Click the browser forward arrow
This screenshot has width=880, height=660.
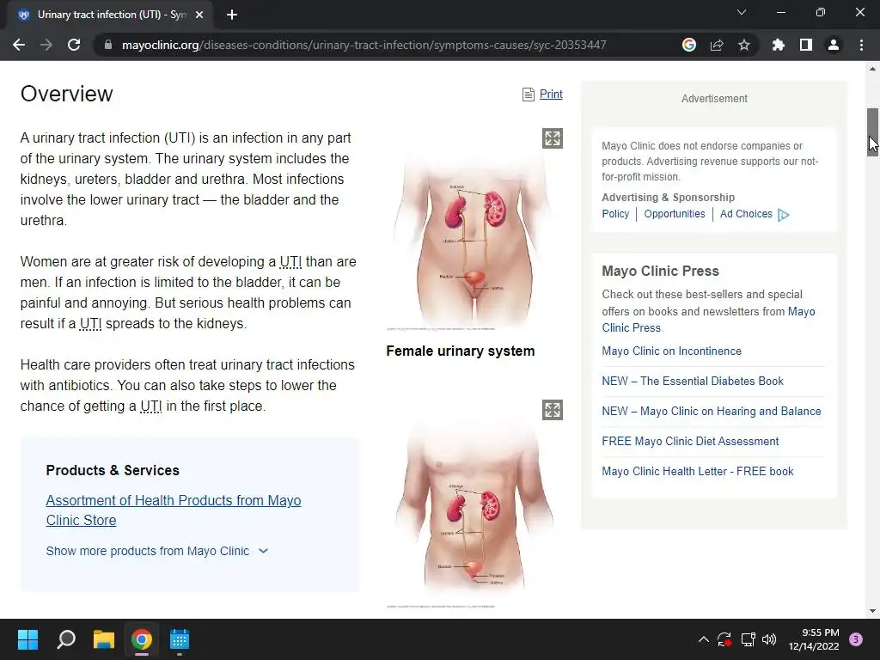tap(46, 45)
